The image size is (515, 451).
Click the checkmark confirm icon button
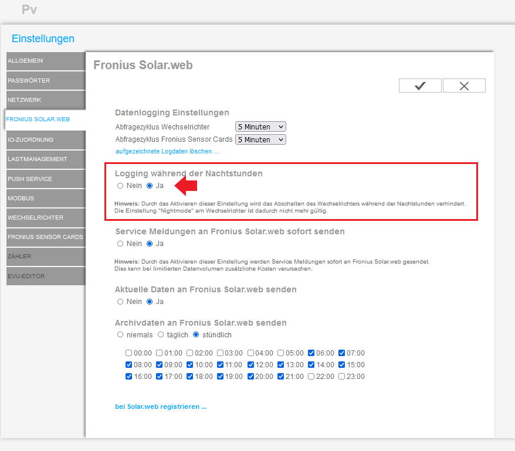point(420,86)
